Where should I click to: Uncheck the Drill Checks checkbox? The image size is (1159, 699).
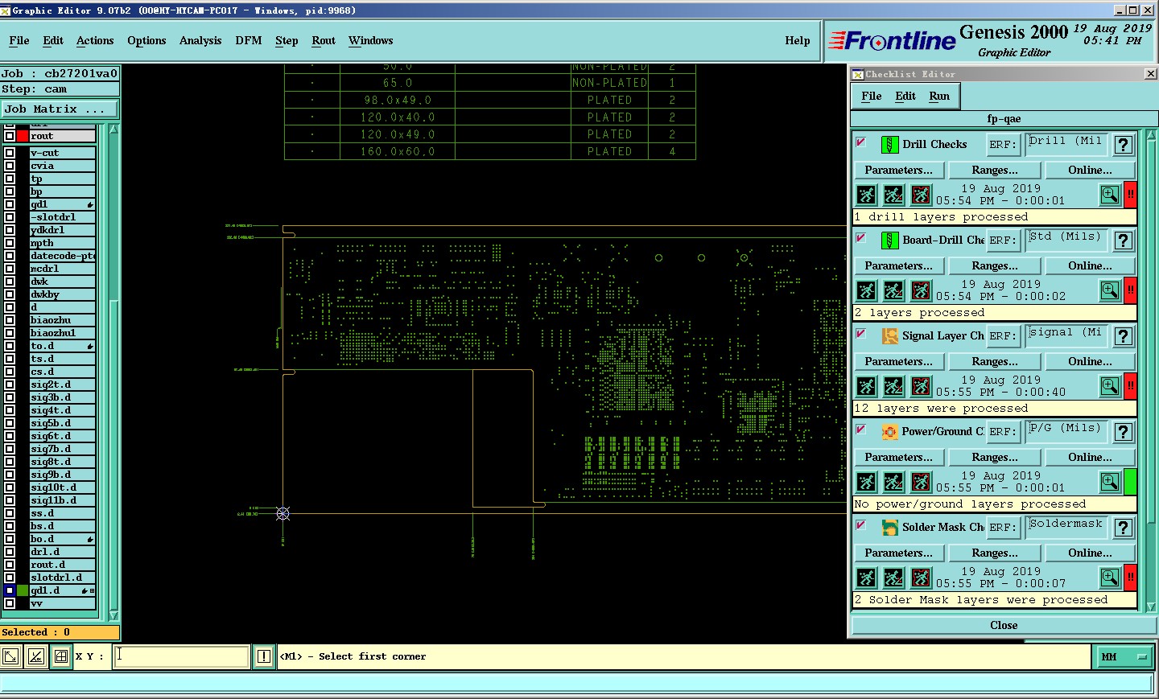coord(861,142)
